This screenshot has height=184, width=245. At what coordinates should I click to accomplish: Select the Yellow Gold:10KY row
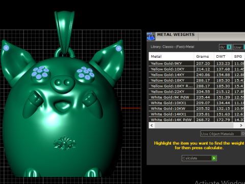[197, 69]
